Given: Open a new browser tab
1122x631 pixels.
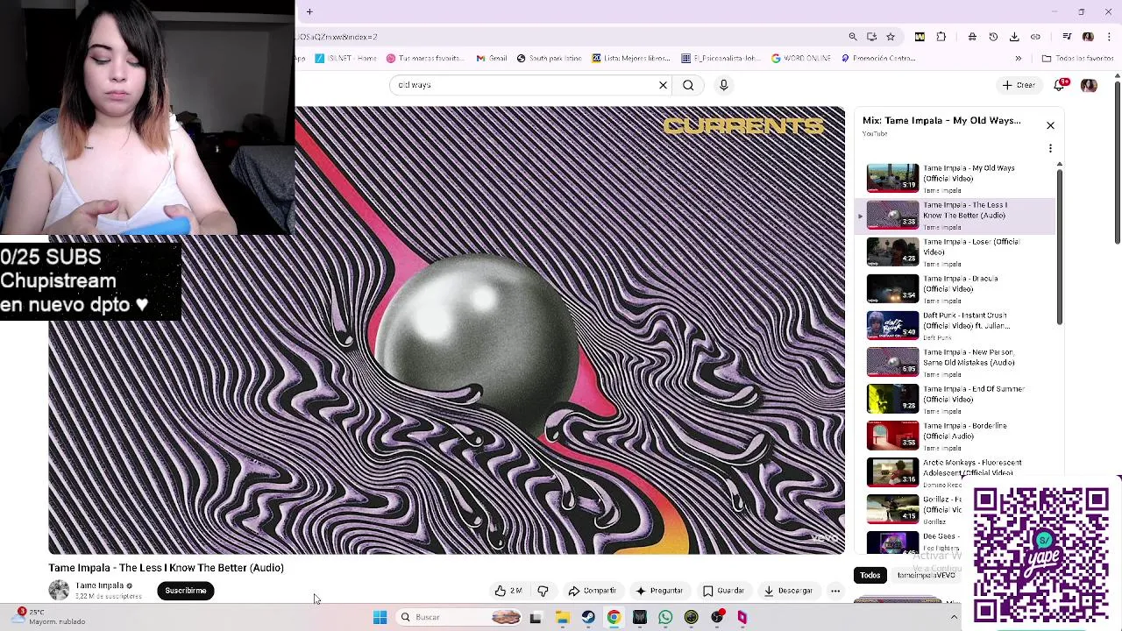Looking at the screenshot, I should tap(309, 12).
